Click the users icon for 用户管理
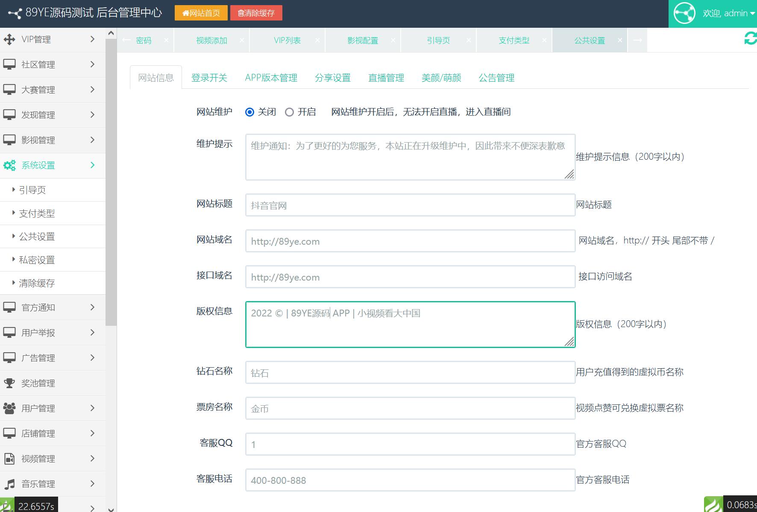The image size is (757, 512). click(9, 408)
